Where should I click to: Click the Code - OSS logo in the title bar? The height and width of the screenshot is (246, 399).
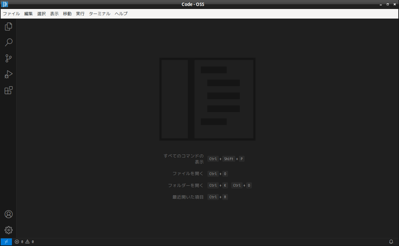[x=5, y=4]
